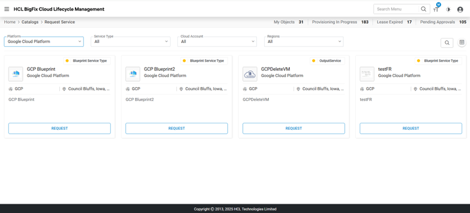
Task: Go to Home breadcrumb
Action: [10, 22]
